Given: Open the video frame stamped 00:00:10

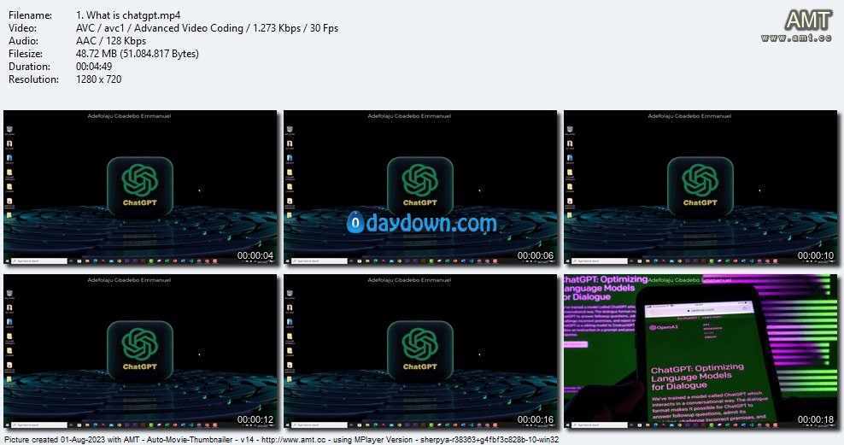Looking at the screenshot, I should tap(700, 187).
